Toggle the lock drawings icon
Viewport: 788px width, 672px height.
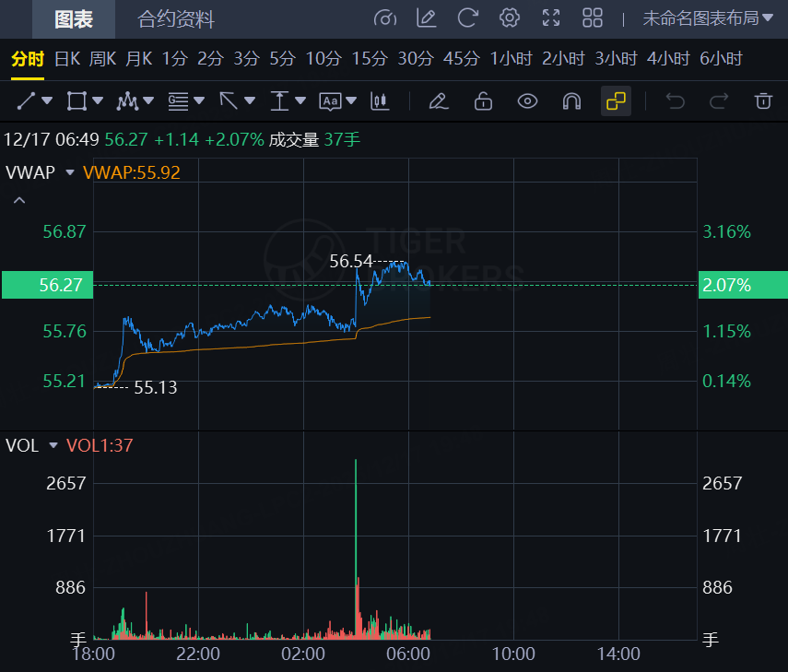[x=483, y=100]
